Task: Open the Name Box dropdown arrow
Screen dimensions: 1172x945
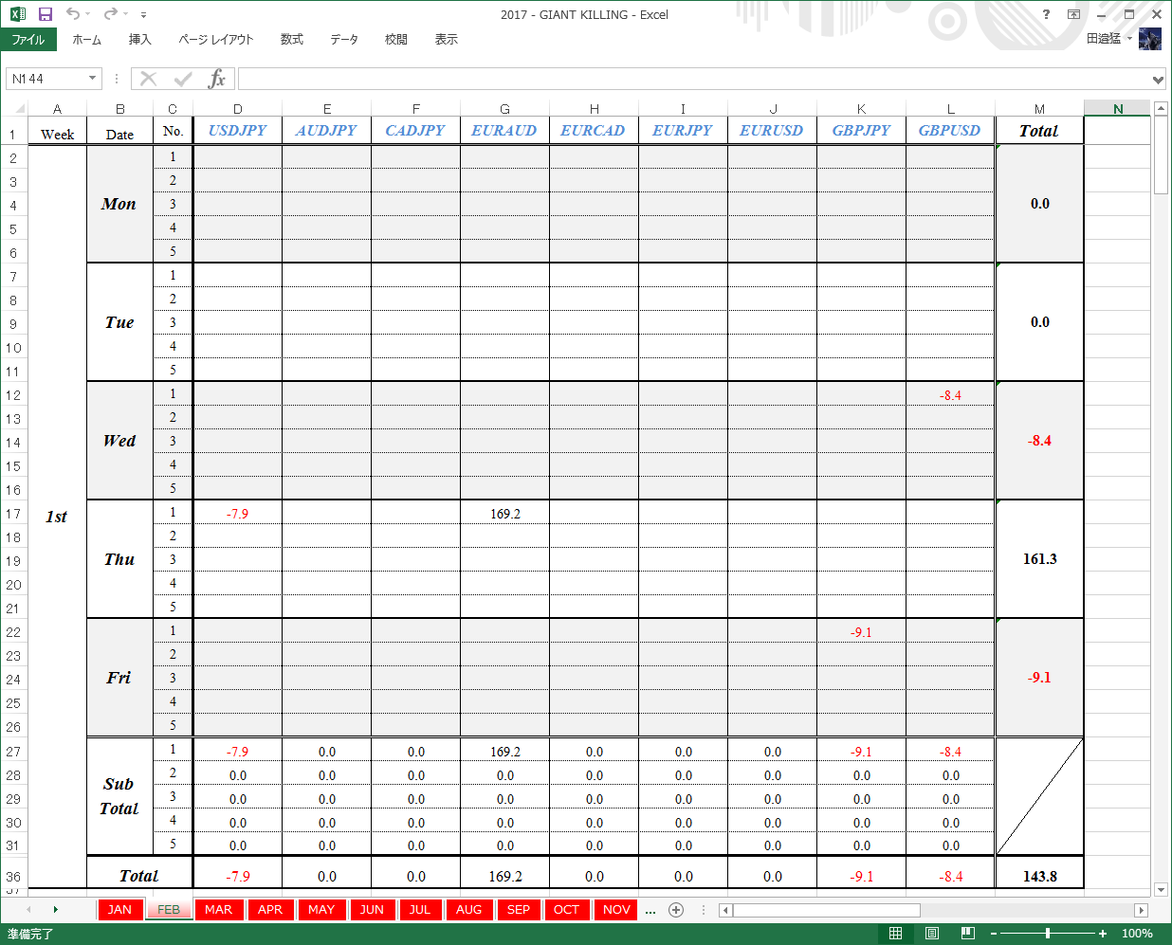Action: [92, 79]
